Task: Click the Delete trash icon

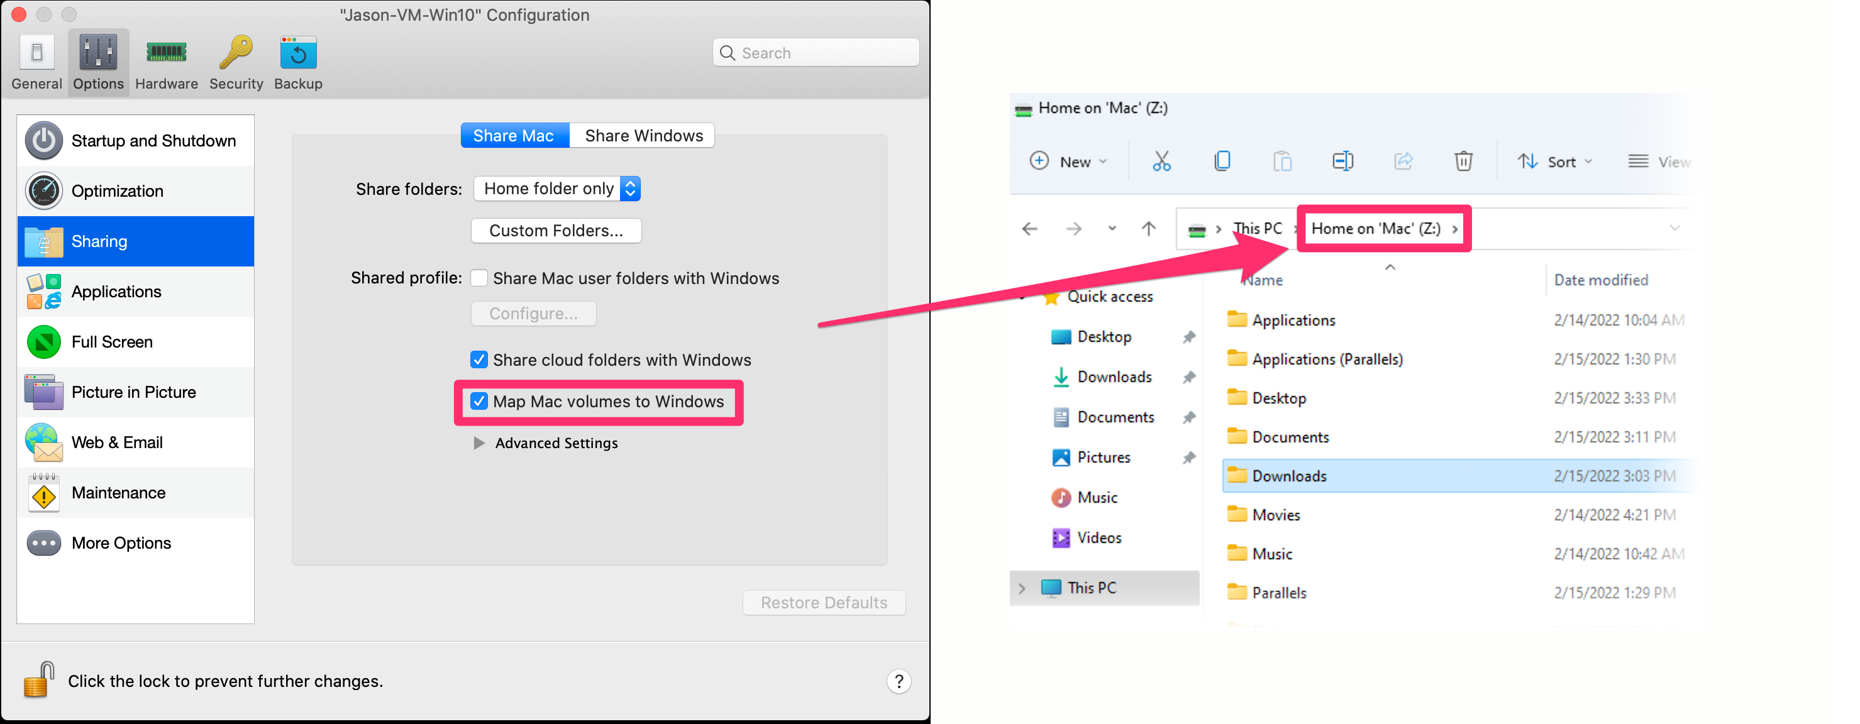Action: [x=1463, y=161]
